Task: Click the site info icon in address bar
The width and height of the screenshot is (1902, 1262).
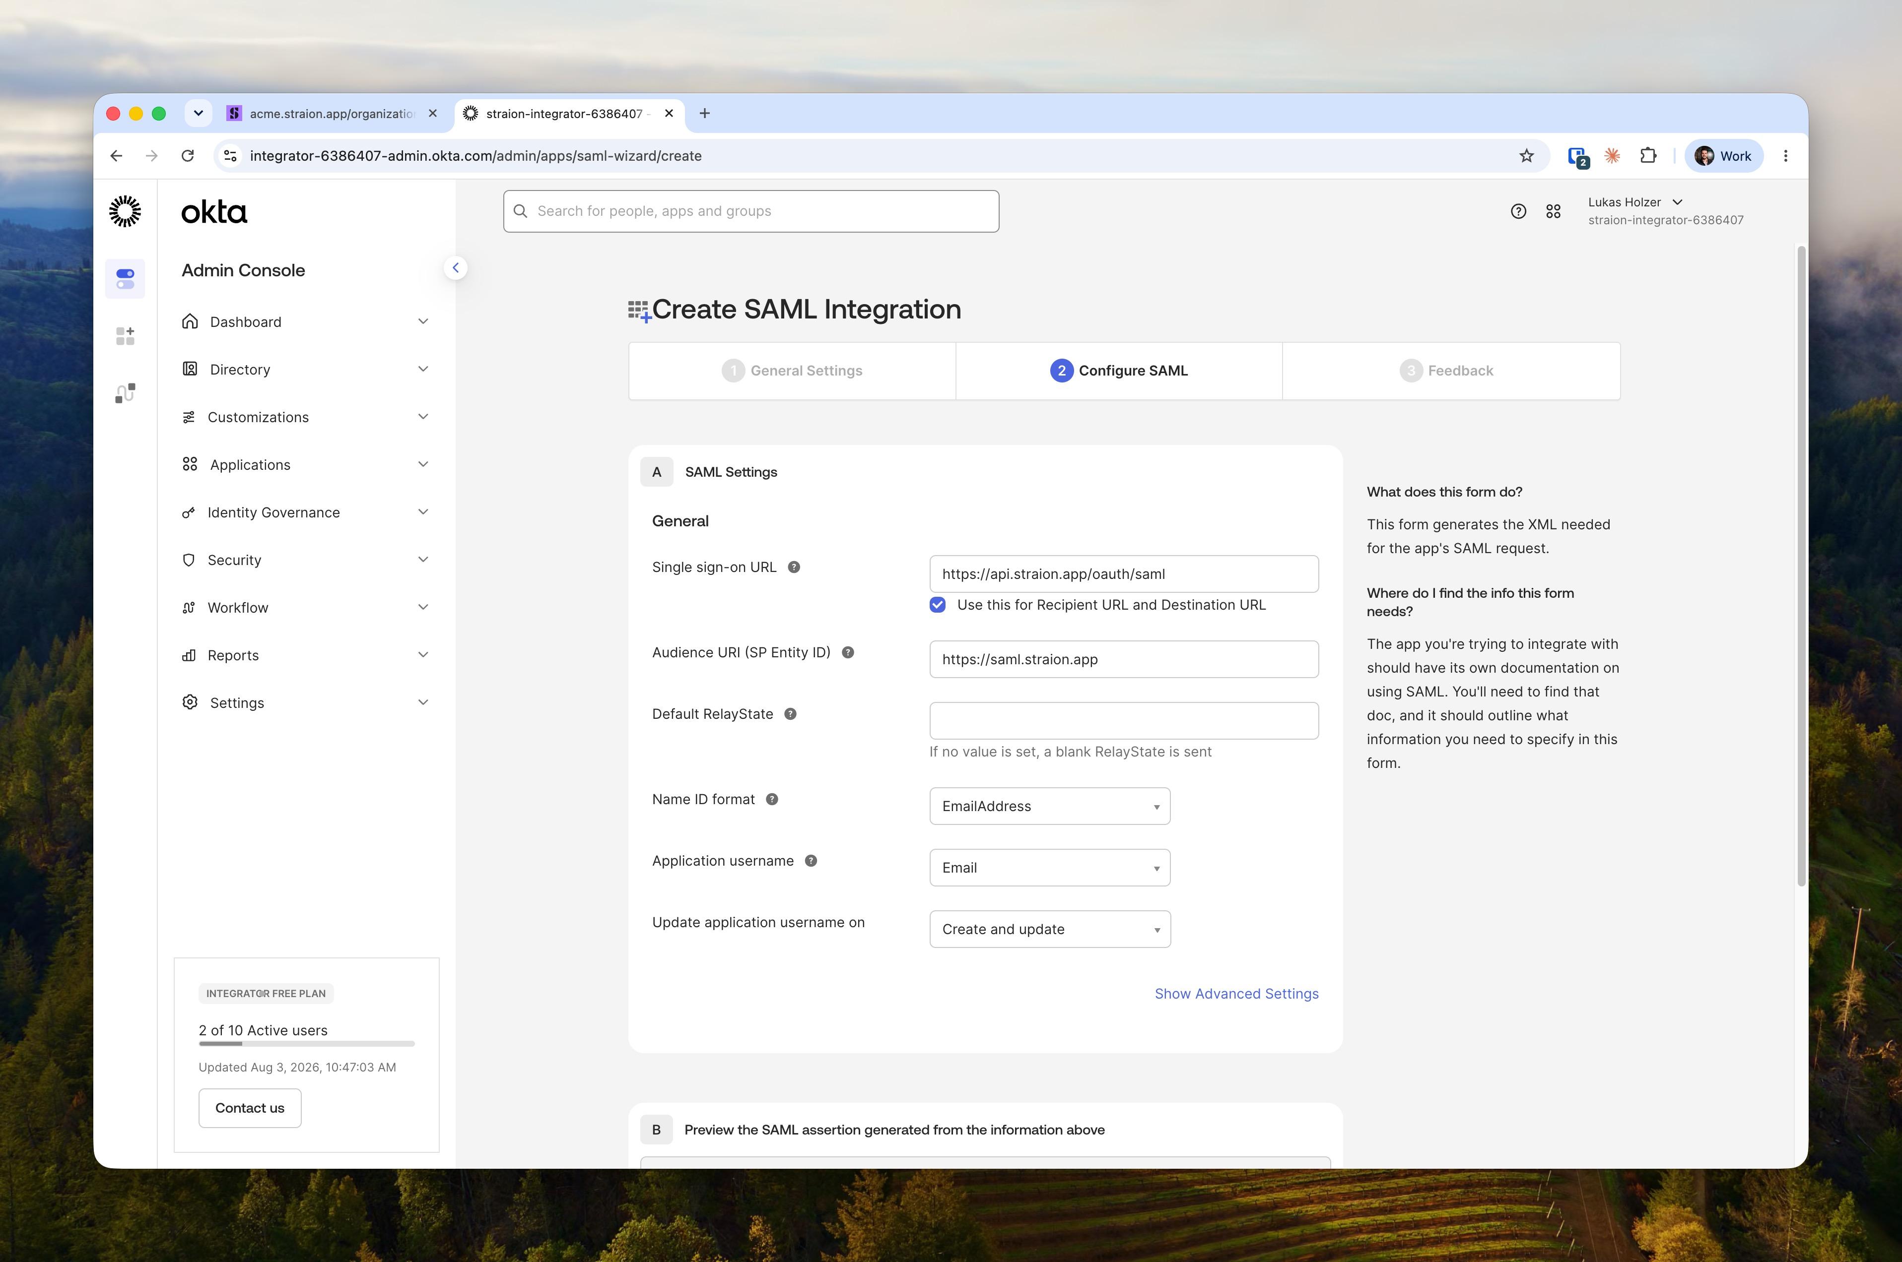Action: coord(230,156)
